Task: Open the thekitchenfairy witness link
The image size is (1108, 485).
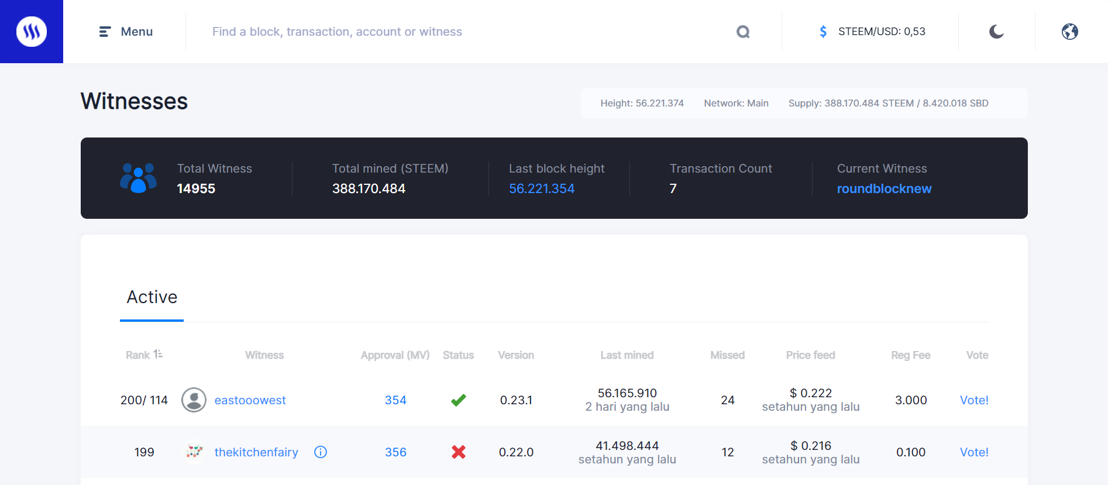Action: tap(256, 452)
